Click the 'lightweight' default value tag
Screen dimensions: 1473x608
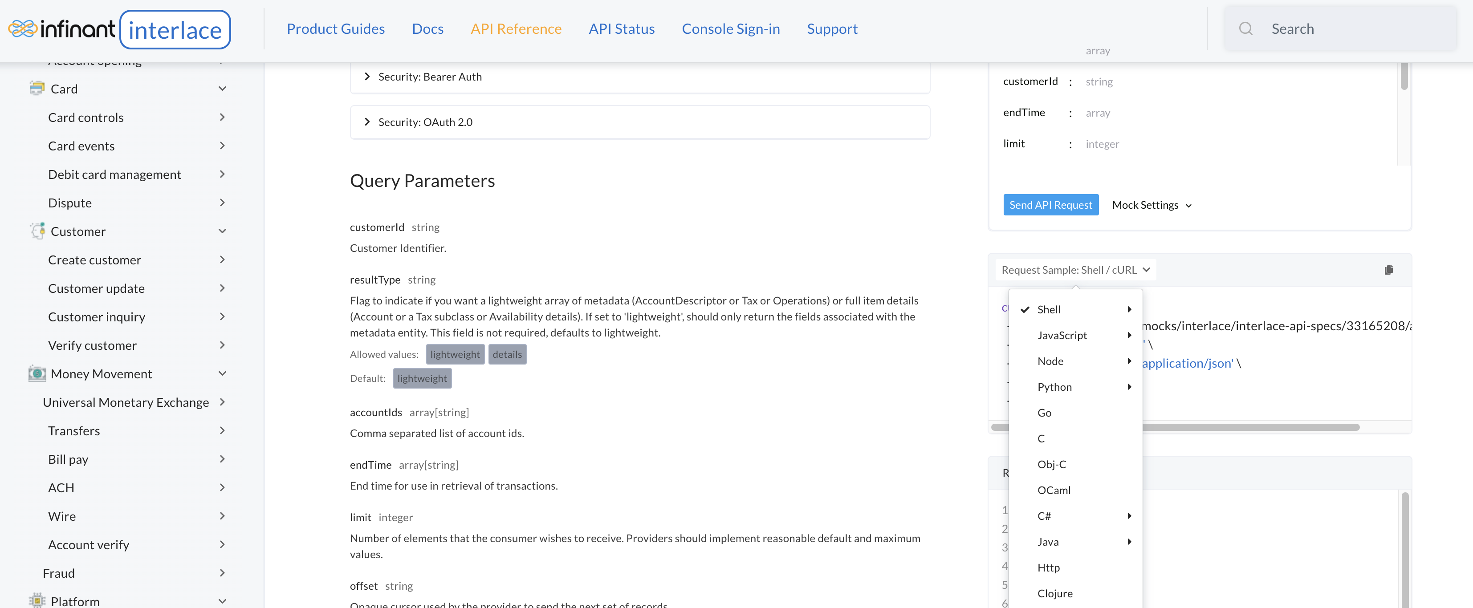pyautogui.click(x=422, y=378)
